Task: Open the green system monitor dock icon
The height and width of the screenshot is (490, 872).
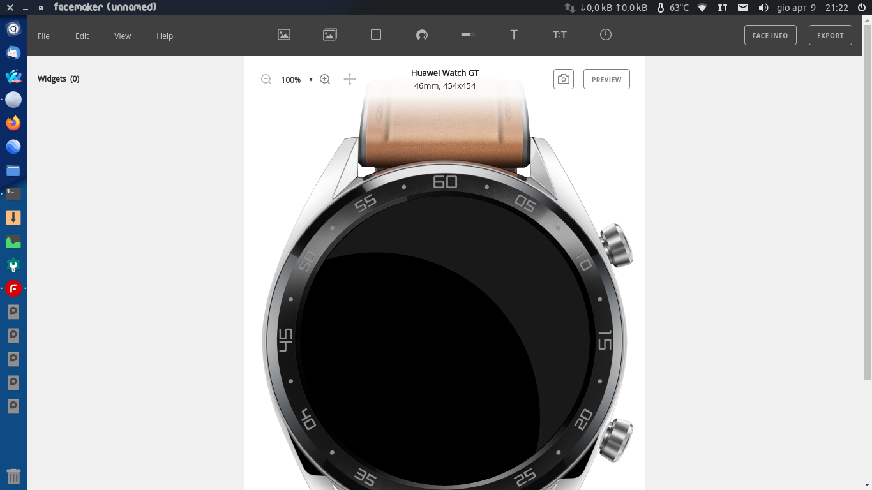Action: pos(13,241)
